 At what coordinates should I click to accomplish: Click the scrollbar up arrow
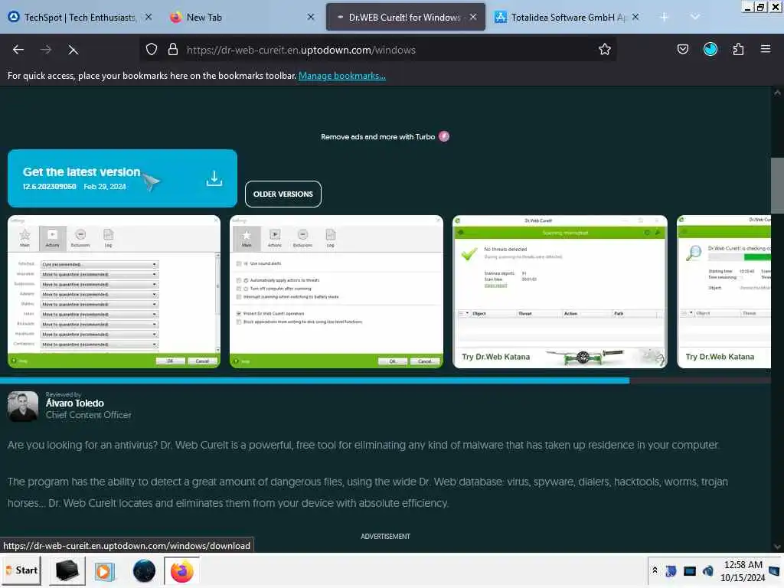777,93
